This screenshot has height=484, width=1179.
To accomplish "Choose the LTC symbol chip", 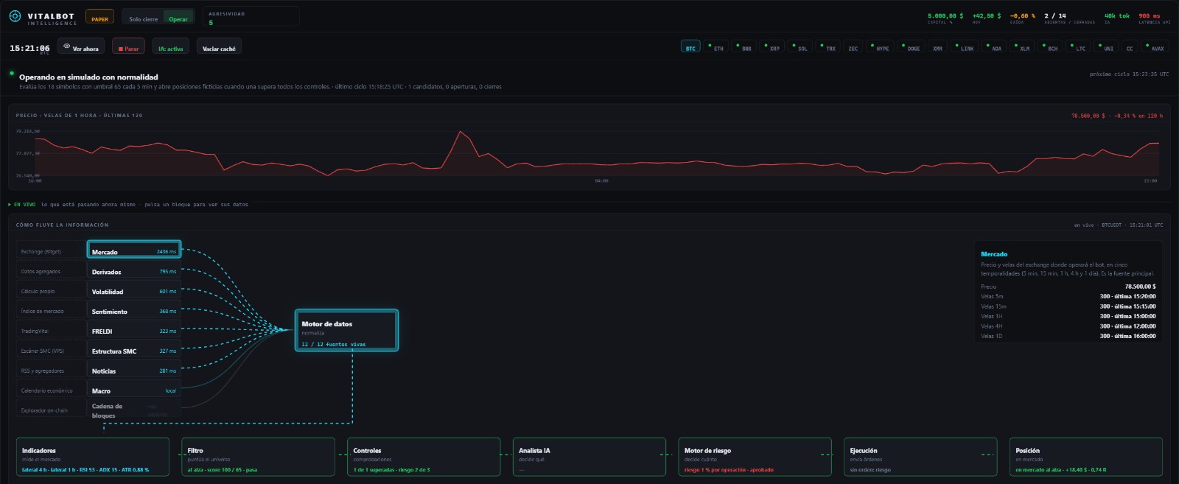I will pos(1078,47).
